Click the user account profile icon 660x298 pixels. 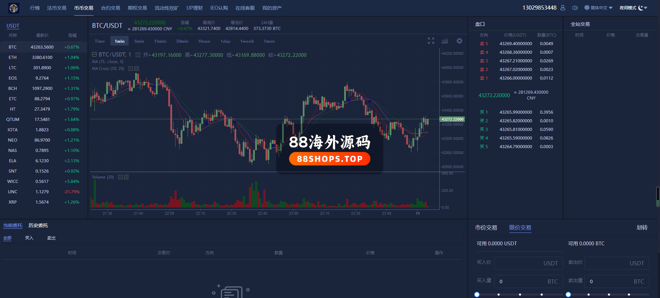click(x=563, y=8)
